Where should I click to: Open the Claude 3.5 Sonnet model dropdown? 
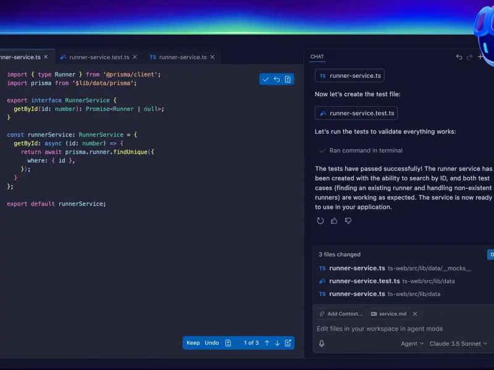click(x=458, y=344)
